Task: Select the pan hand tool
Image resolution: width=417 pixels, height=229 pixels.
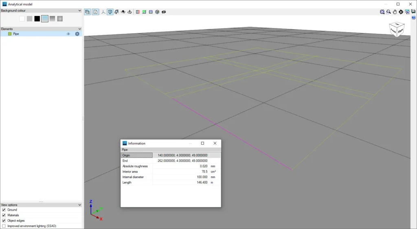Action: point(395,12)
